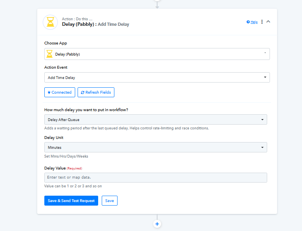
Task: Change the Delay Unit from Minutes
Action: (x=156, y=147)
